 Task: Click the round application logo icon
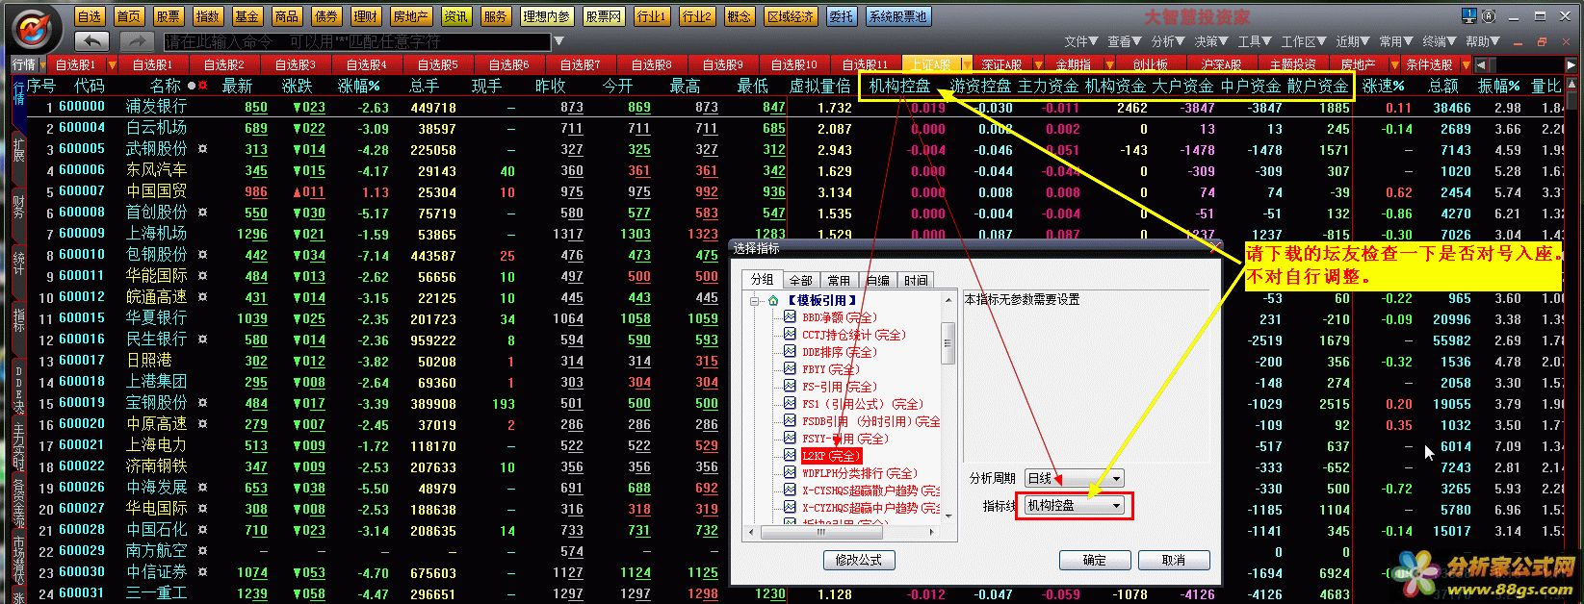click(x=36, y=28)
